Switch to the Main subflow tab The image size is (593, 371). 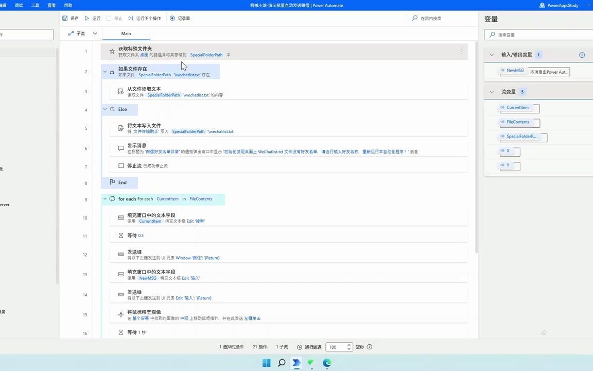pyautogui.click(x=126, y=33)
